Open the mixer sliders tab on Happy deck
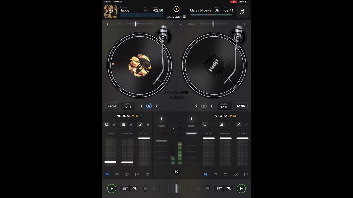353x198 pixels. click(148, 174)
